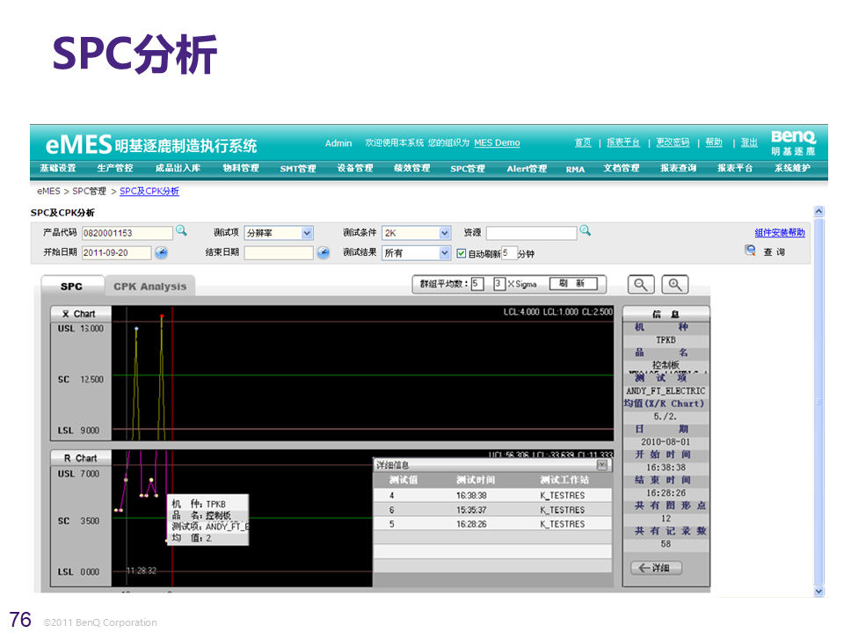
Task: Open 设备管理 menu
Action: coord(354,168)
